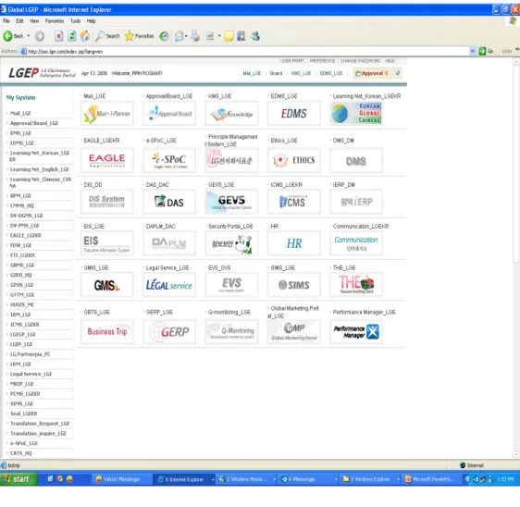Screen dimensions: 520x507
Task: Click the browser Stop button
Action: coord(58,36)
